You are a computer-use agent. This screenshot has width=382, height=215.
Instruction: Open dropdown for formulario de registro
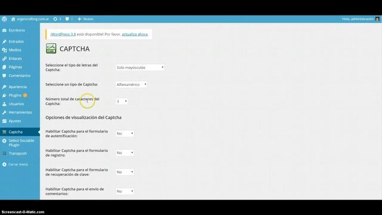(x=125, y=153)
